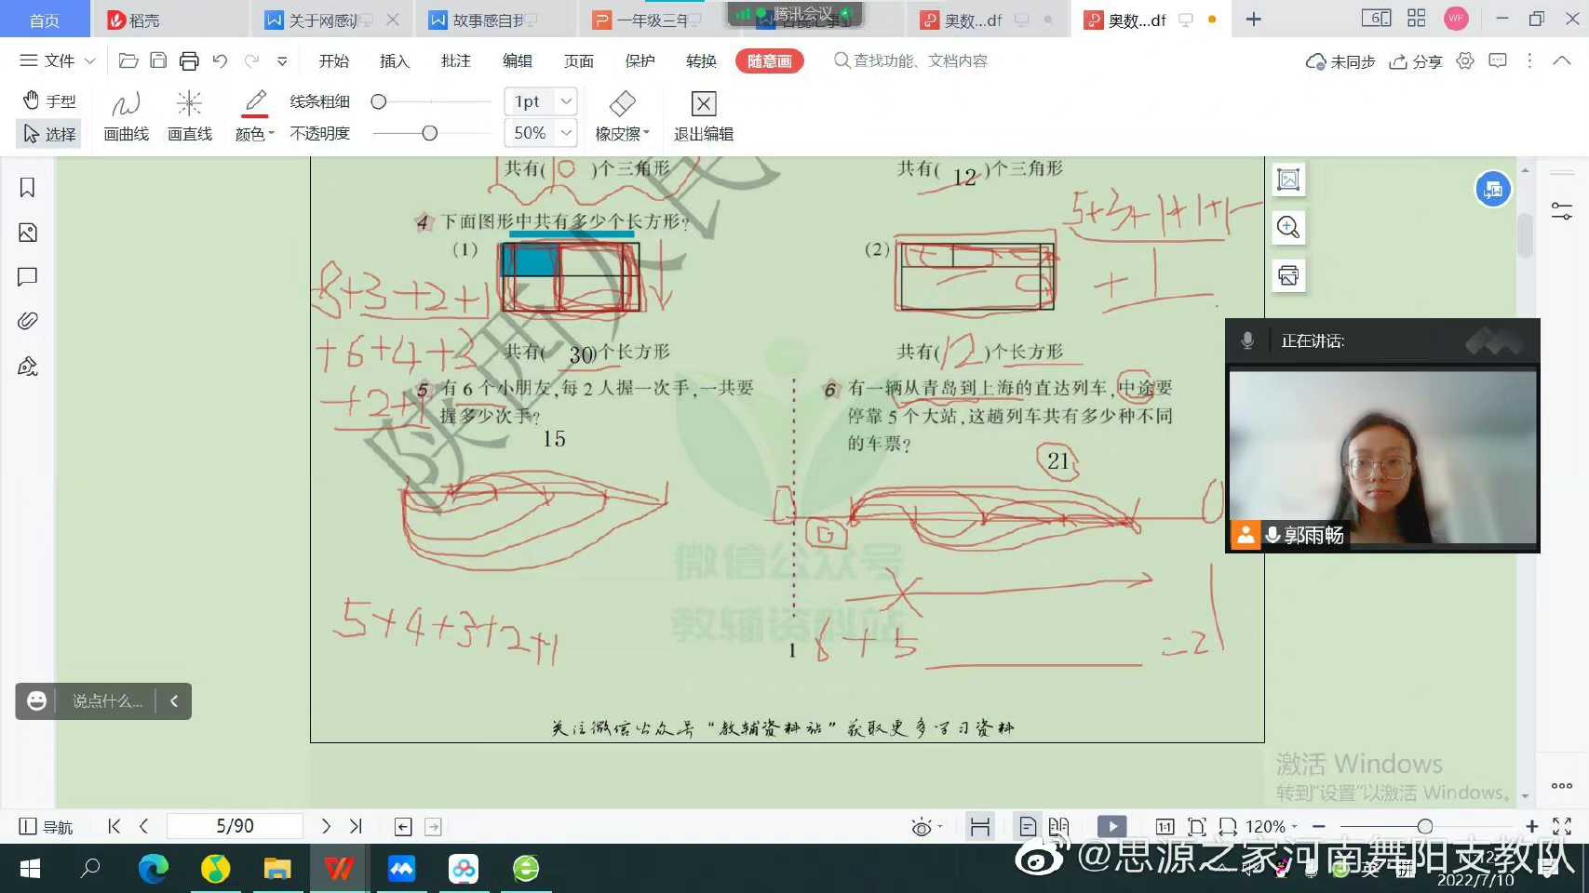This screenshot has width=1589, height=893.
Task: Click the 随意画 highlighted tab
Action: [770, 61]
